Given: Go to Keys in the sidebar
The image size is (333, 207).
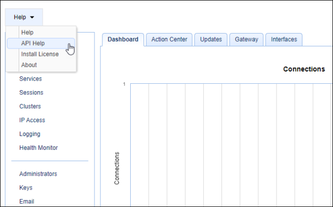Looking at the screenshot, I should tap(26, 188).
